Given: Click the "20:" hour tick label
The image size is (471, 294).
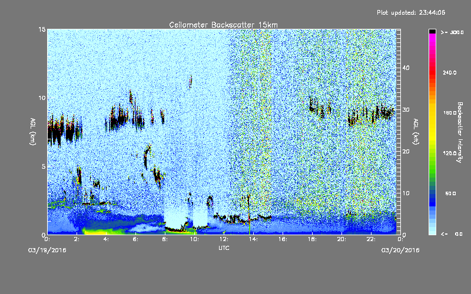Looking at the screenshot, I should click(x=342, y=239).
